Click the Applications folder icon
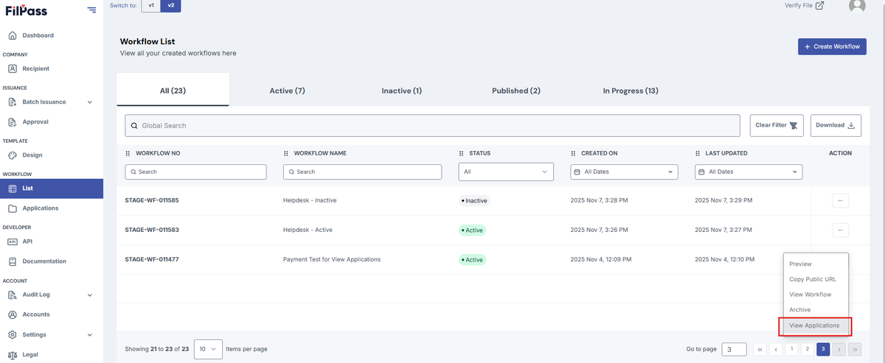The height and width of the screenshot is (363, 885). (x=13, y=208)
